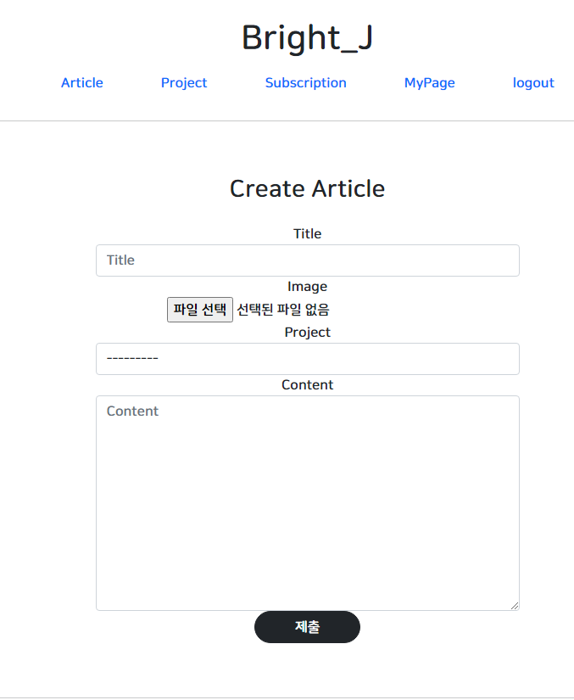
Task: Switch to the MyPage tab
Action: point(429,82)
